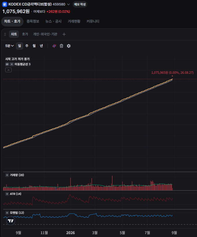Screen dimensions: 197x237
Task: Switch to the 뉴스 · 공시 tab
Action: pyautogui.click(x=53, y=21)
